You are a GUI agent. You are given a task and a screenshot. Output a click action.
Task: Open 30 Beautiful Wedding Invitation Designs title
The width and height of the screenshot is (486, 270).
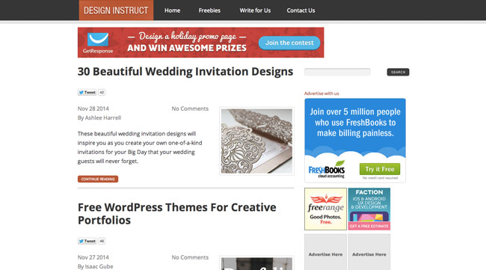tap(185, 72)
